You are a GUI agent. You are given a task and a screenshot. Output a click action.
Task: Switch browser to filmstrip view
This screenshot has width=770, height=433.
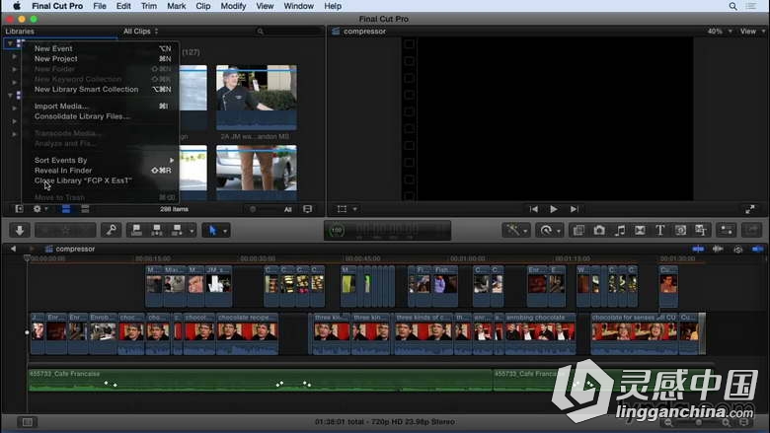tap(66, 209)
